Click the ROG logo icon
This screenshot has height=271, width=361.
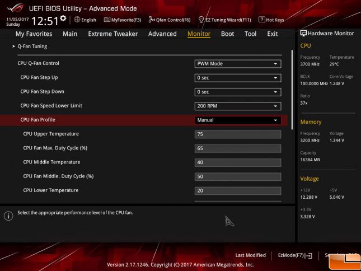click(16, 8)
